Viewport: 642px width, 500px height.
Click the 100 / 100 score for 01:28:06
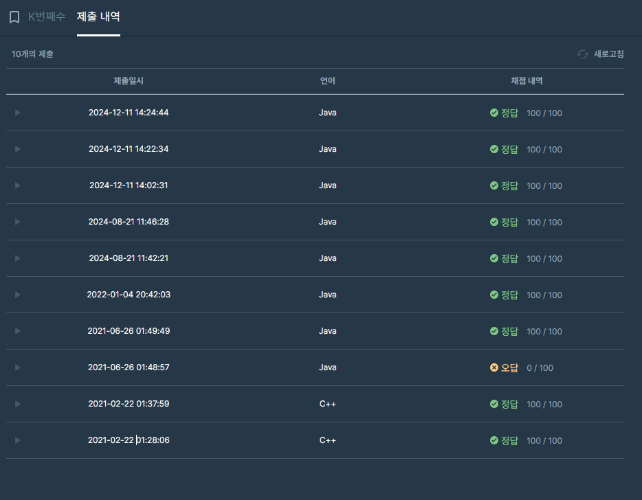544,441
